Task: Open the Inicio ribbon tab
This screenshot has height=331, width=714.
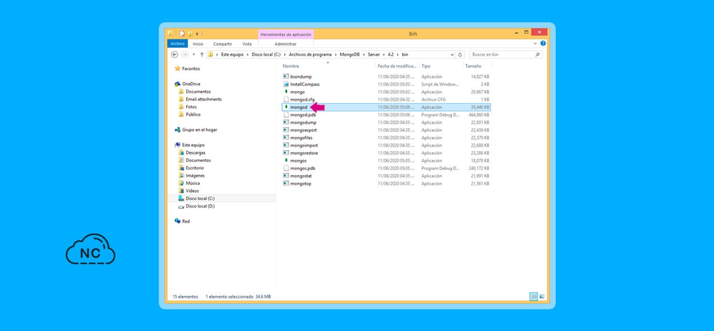Action: (198, 44)
